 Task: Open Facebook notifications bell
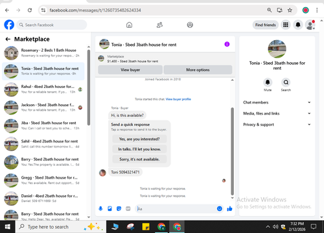click(298, 25)
